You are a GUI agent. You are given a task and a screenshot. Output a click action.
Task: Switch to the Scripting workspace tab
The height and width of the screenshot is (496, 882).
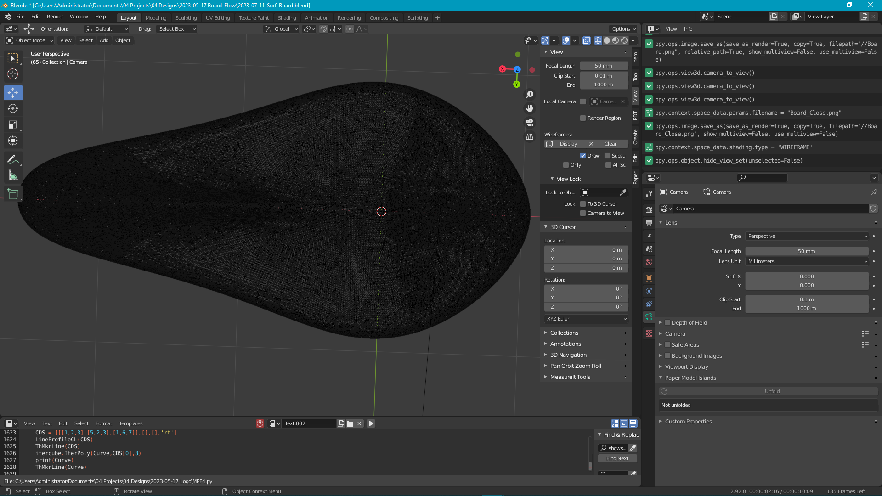pos(417,18)
